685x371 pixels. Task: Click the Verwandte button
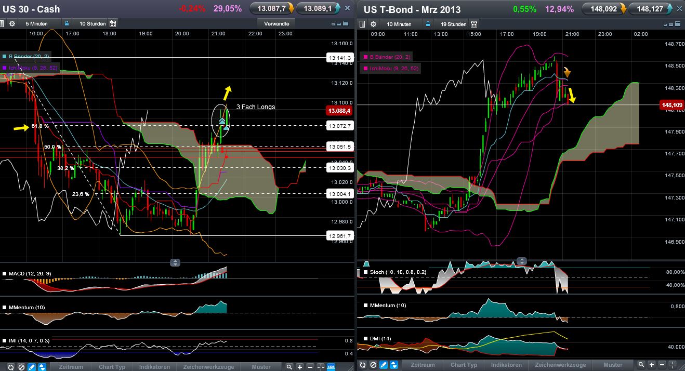tap(276, 23)
